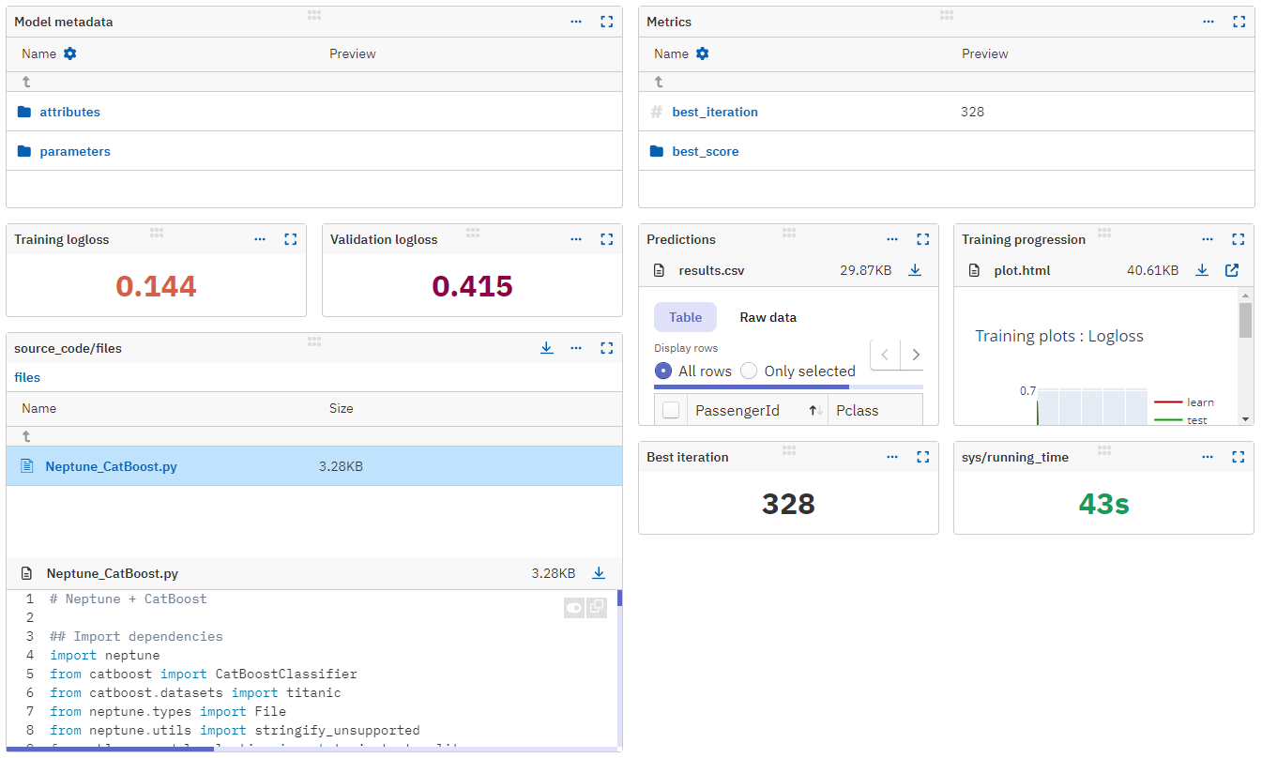This screenshot has height=758, width=1262.
Task: Download Neptune_CatBoost.py from the code preview header
Action: pyautogui.click(x=599, y=572)
